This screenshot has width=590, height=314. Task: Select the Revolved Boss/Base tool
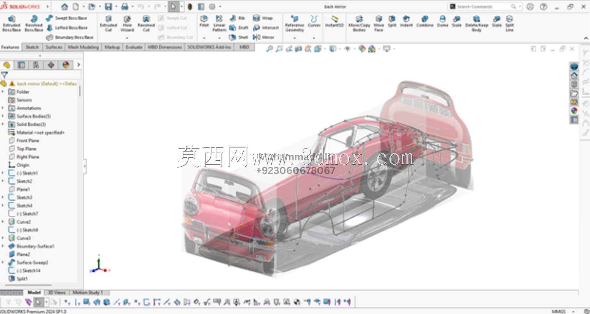(34, 24)
